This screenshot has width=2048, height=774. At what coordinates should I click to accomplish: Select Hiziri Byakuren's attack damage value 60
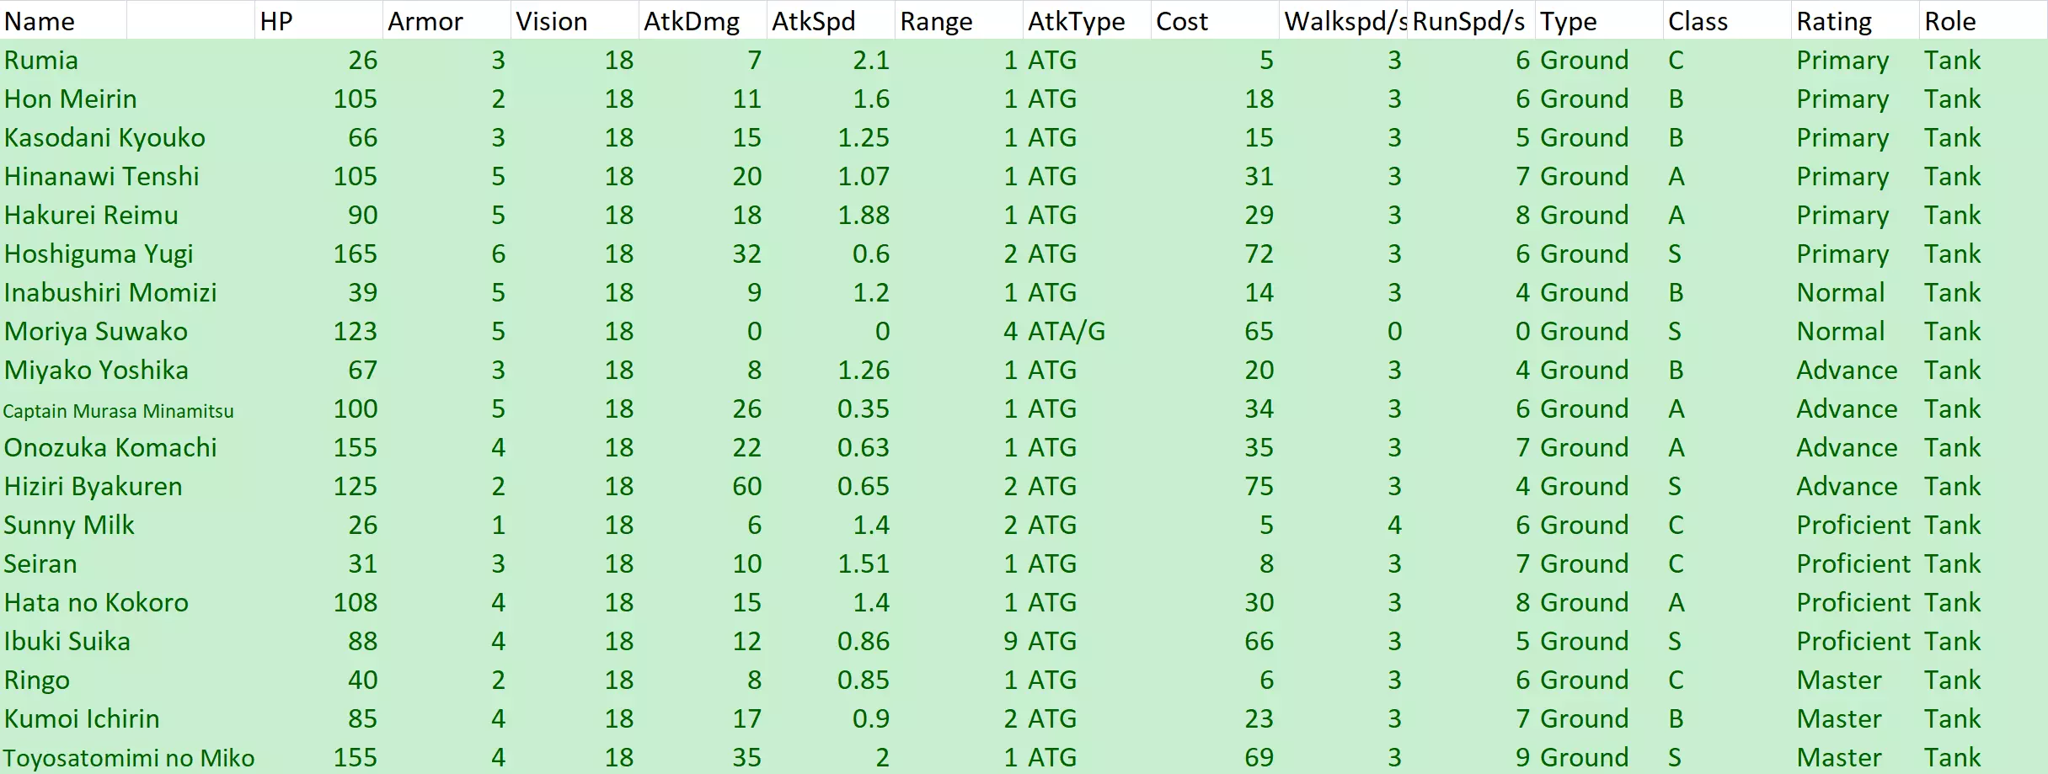click(x=746, y=486)
